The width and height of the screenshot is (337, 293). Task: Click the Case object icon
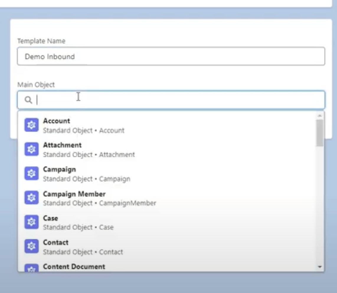tap(31, 222)
